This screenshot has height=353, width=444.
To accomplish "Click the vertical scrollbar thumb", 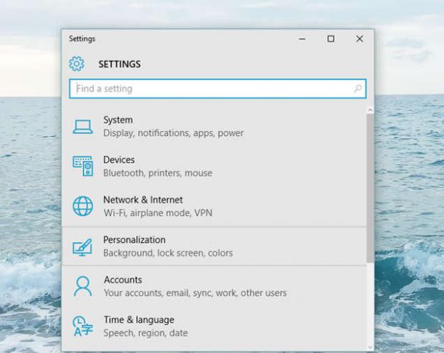I will coord(370,186).
